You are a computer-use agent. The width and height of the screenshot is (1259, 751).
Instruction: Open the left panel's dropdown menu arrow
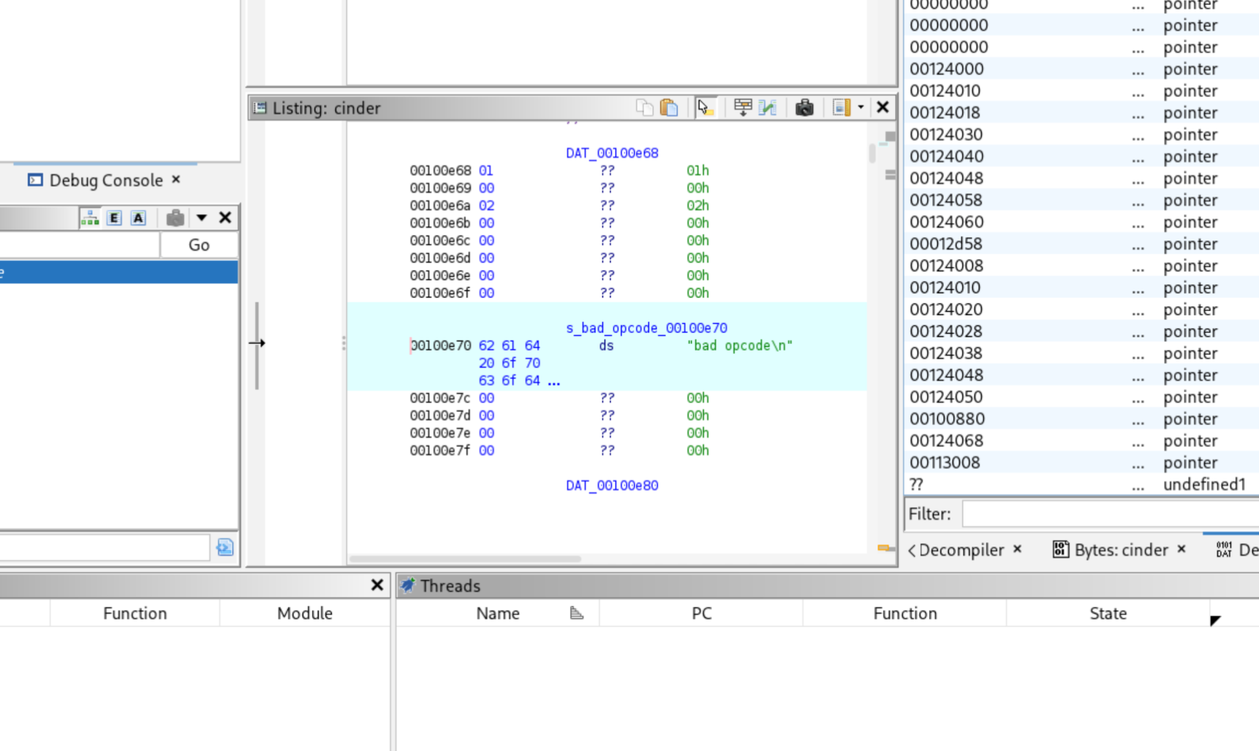[202, 218]
